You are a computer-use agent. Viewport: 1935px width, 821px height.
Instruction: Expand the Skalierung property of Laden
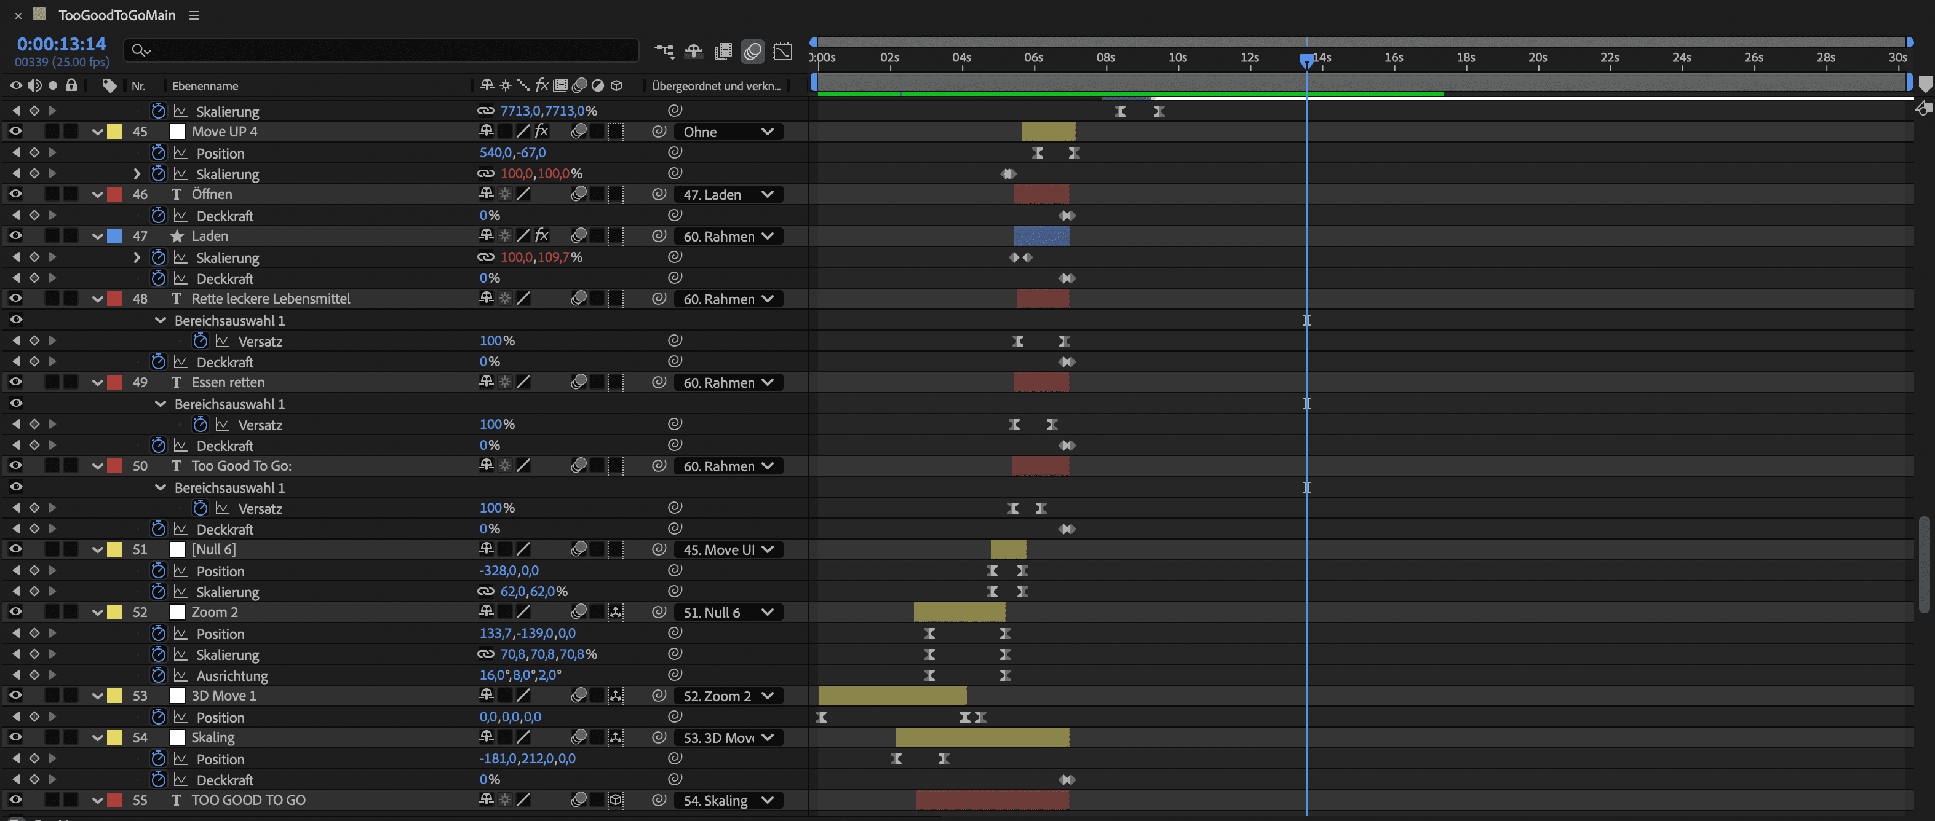pyautogui.click(x=136, y=257)
